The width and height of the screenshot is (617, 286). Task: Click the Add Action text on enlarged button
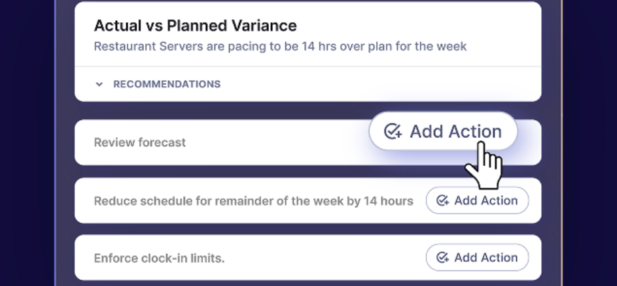(x=455, y=131)
